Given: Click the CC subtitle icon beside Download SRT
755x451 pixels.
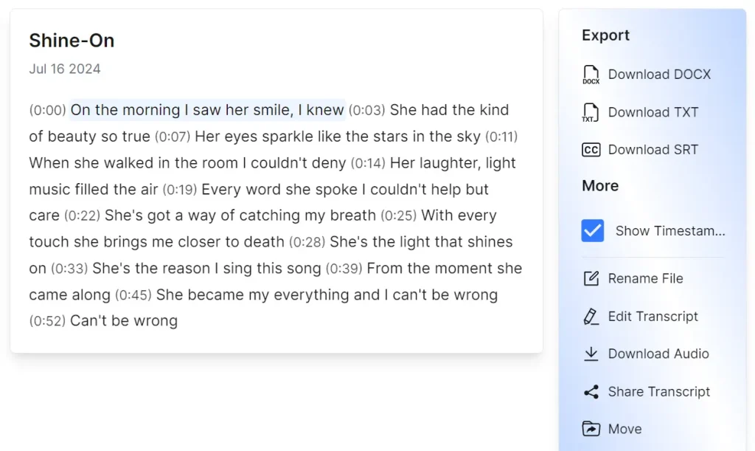Looking at the screenshot, I should click(591, 149).
